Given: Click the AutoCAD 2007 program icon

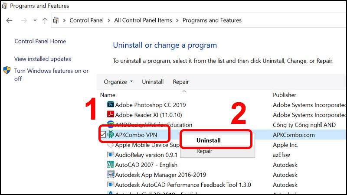Looking at the screenshot, I should click(111, 165).
